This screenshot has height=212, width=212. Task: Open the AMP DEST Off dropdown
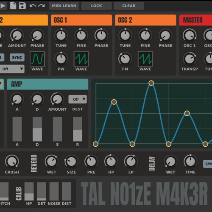[78, 99]
